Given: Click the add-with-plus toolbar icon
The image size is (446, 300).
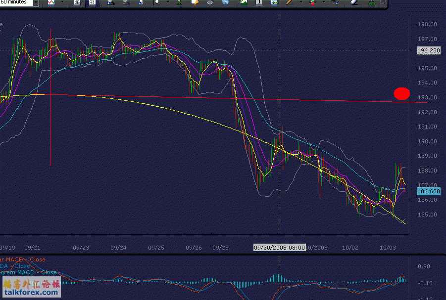Looking at the screenshot, I should [336, 2].
